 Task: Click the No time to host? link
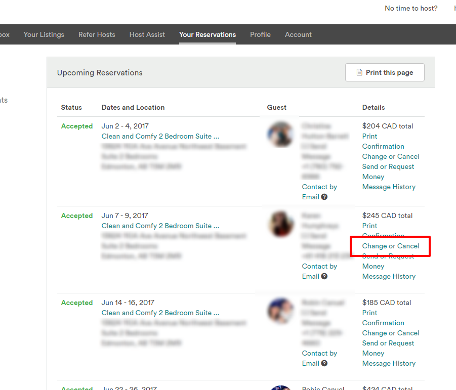click(411, 8)
